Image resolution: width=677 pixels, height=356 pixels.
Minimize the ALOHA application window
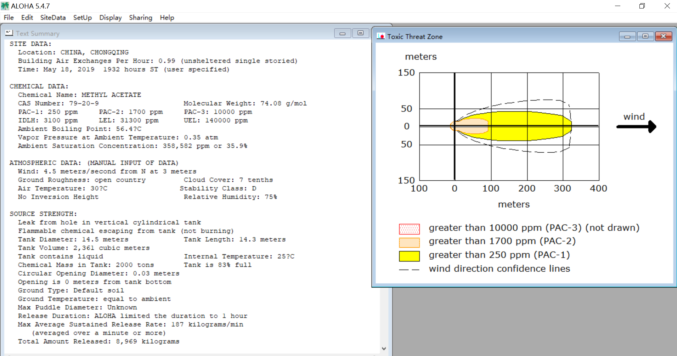617,6
